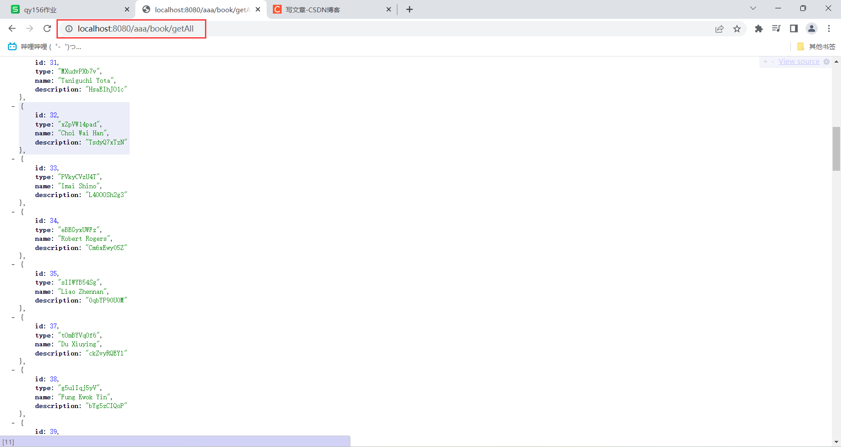View site information for localhost
The width and height of the screenshot is (841, 447).
[69, 29]
